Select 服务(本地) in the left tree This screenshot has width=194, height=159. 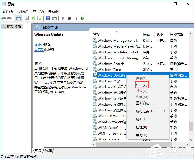12,26
